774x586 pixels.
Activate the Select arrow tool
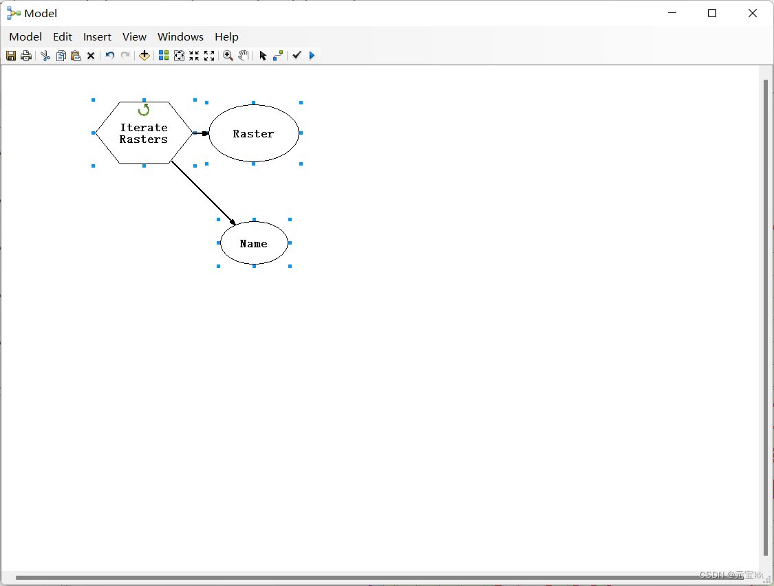coord(263,56)
